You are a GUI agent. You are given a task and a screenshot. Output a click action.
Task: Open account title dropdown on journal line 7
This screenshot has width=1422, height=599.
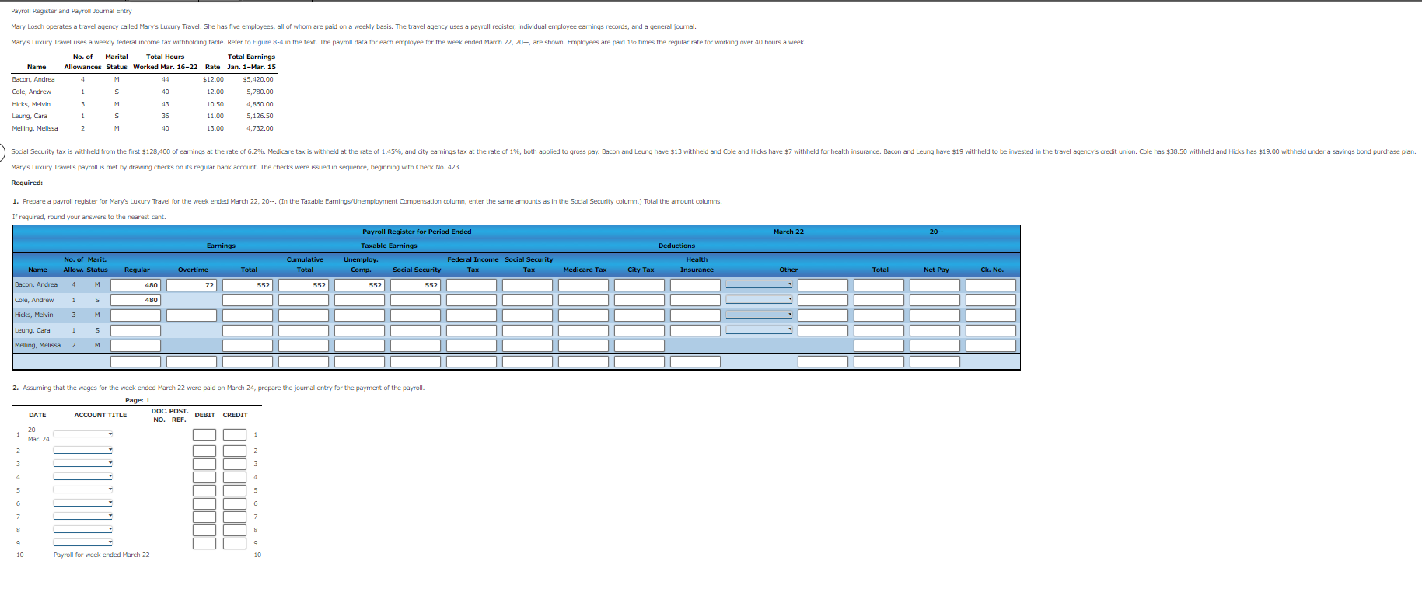point(82,516)
